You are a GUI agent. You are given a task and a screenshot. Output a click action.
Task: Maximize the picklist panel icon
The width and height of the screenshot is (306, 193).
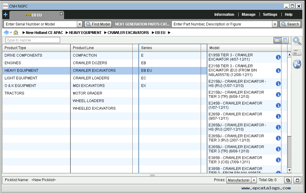click(x=297, y=180)
